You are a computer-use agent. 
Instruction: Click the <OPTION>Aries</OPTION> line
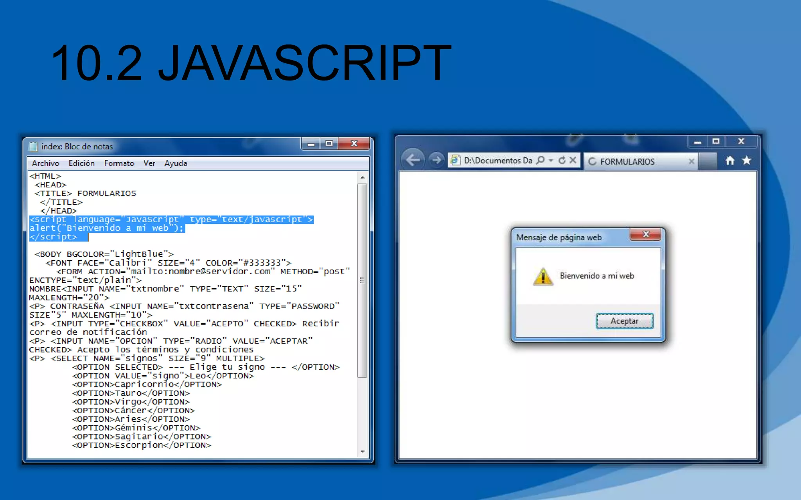click(131, 419)
